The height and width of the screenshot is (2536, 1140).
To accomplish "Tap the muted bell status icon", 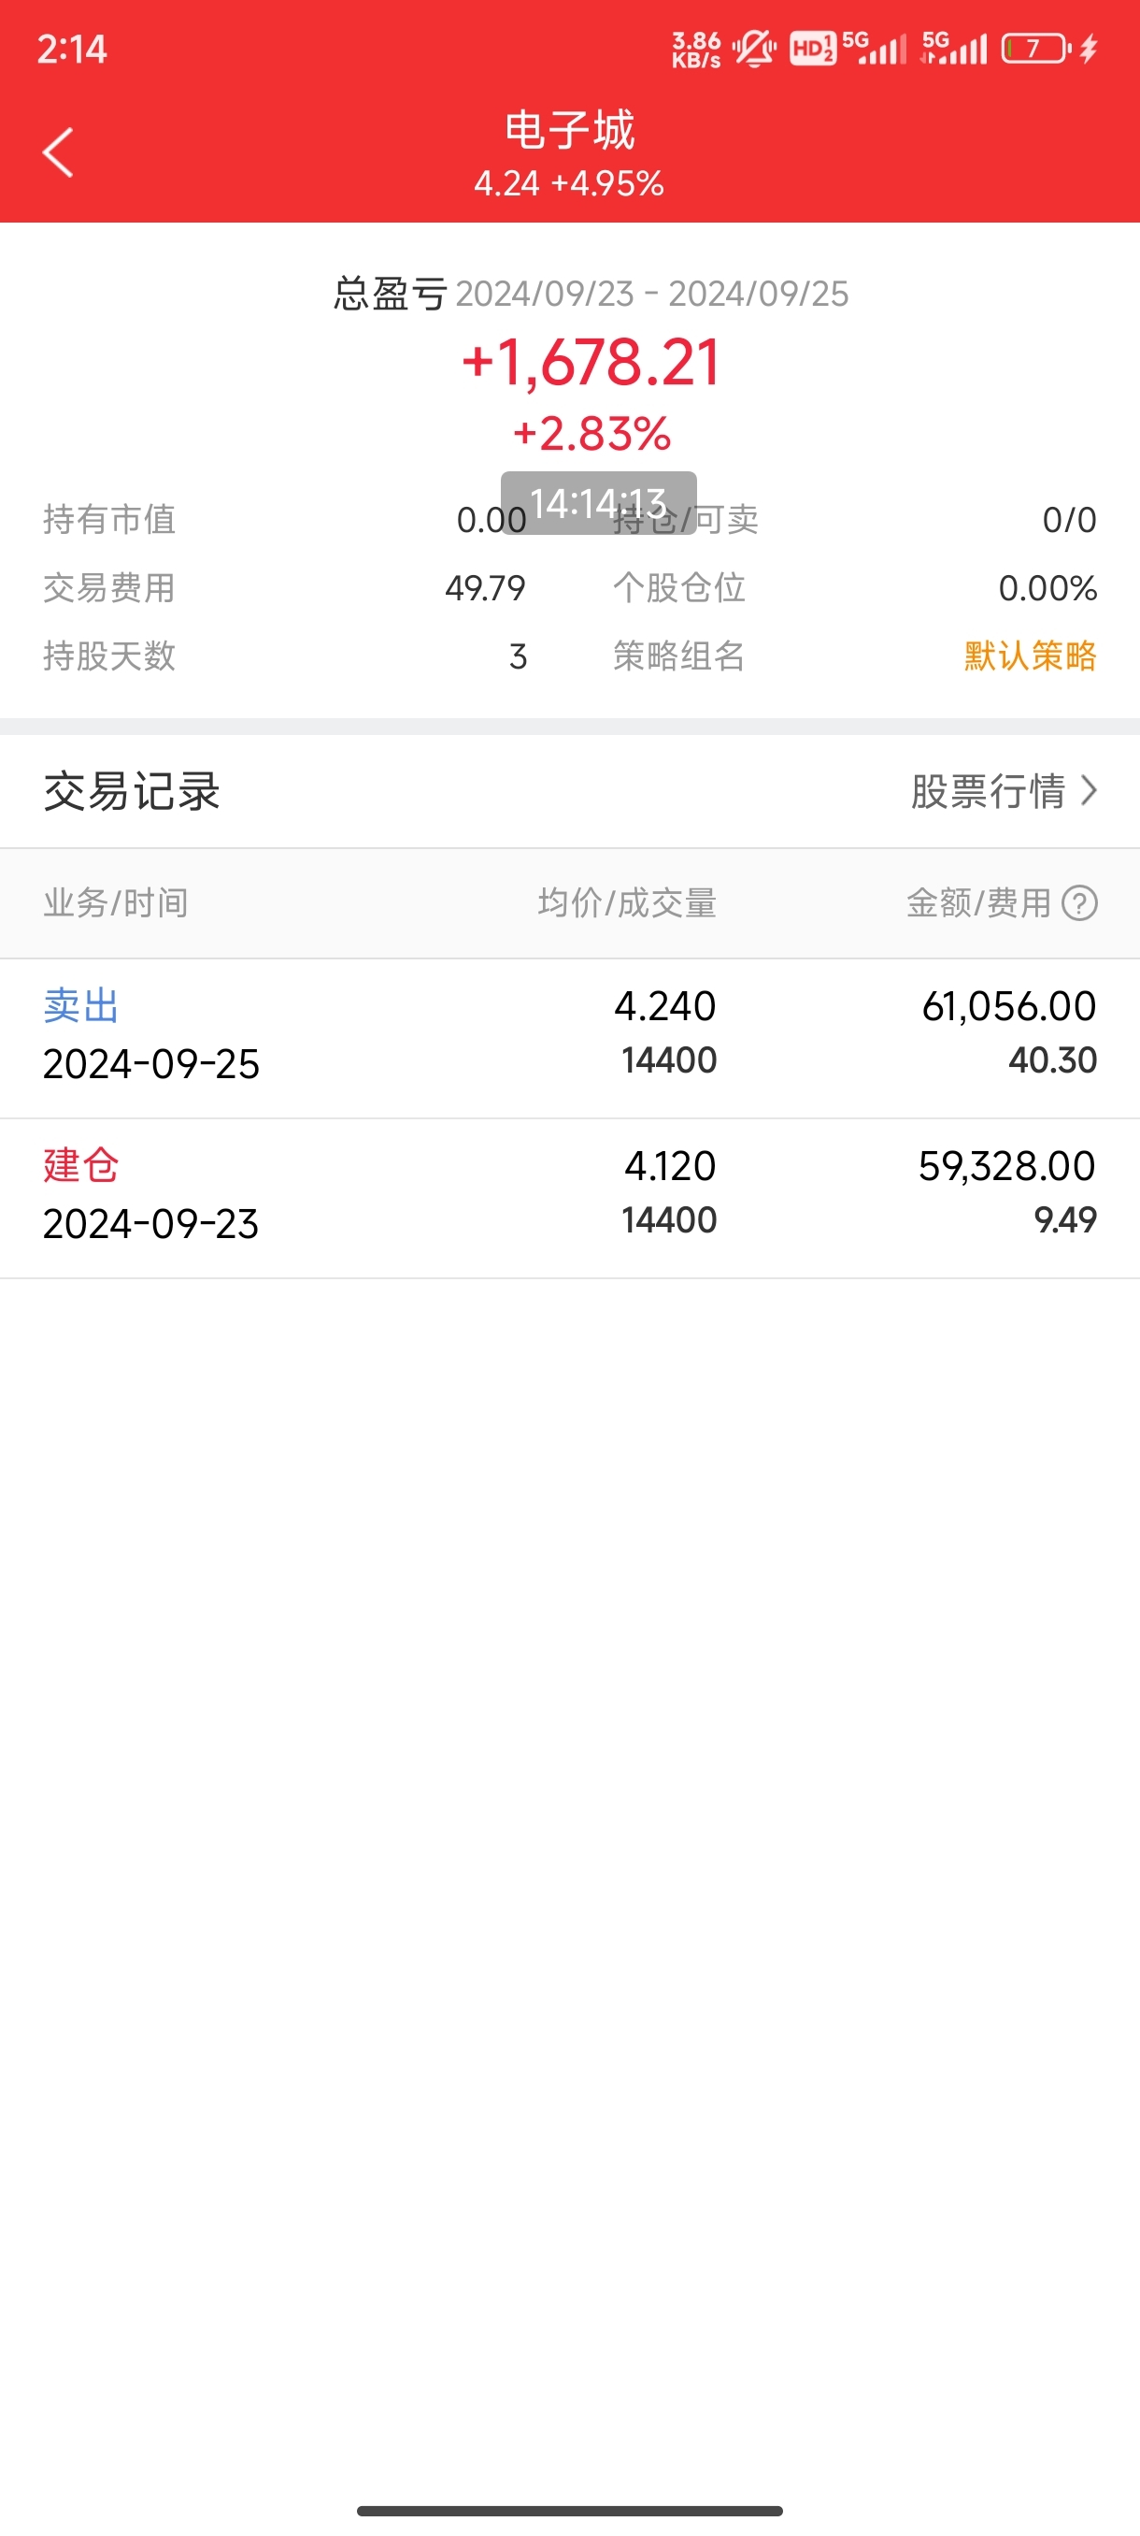I will pyautogui.click(x=753, y=49).
